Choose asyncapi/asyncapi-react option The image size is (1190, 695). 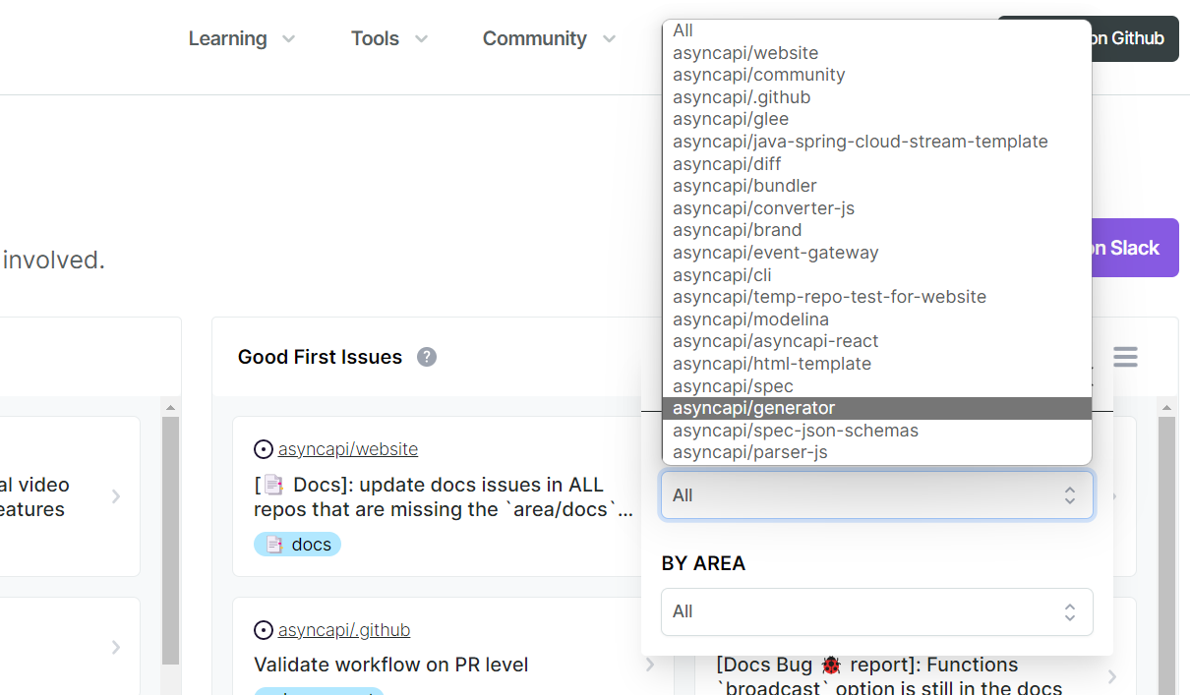[877, 341]
